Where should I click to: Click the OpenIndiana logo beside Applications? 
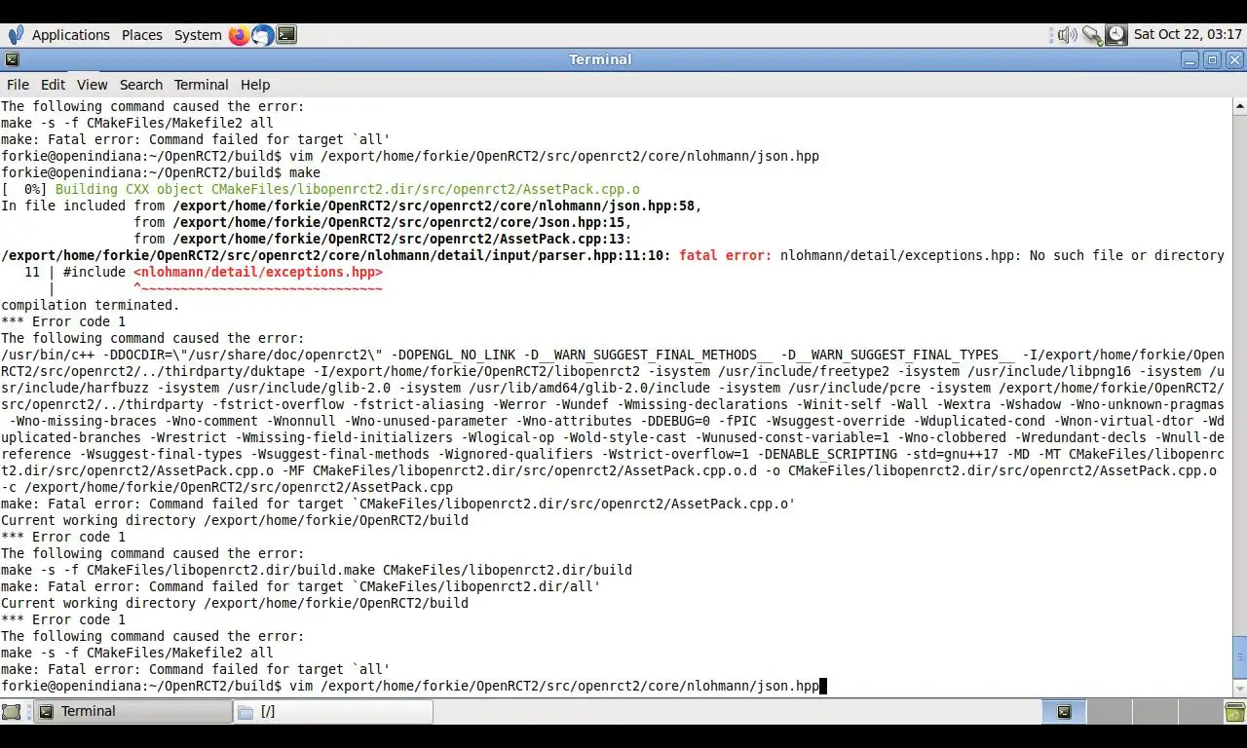pyautogui.click(x=16, y=35)
